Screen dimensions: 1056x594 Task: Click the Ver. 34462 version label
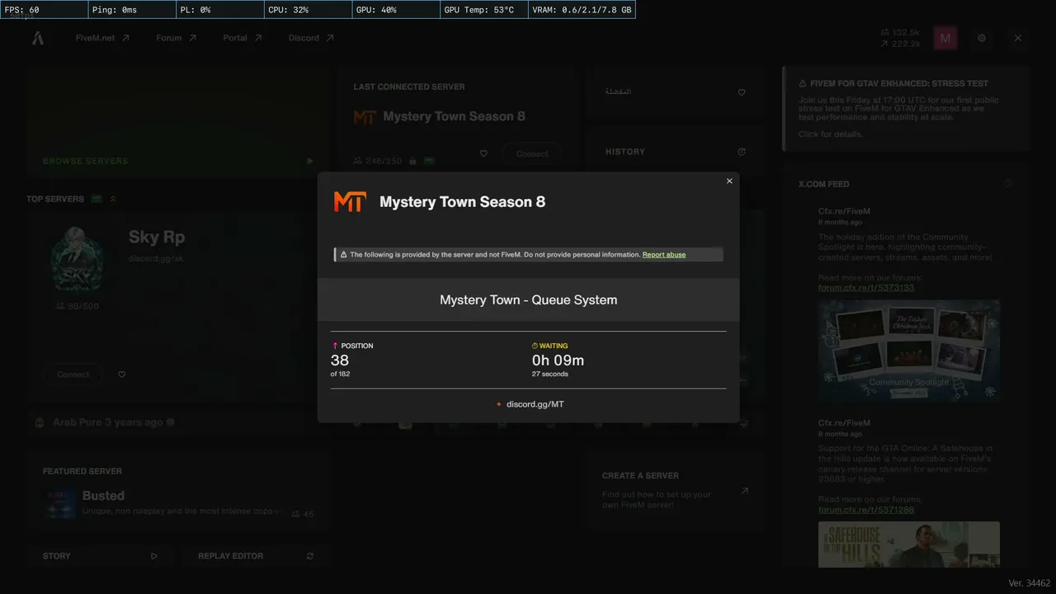(x=1030, y=583)
